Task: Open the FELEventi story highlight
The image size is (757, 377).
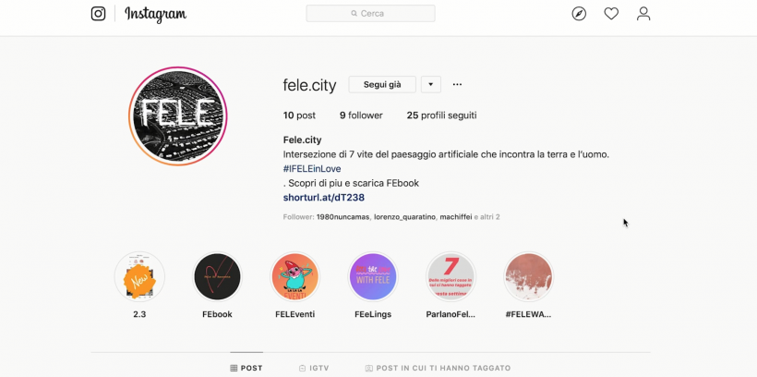Action: [295, 277]
